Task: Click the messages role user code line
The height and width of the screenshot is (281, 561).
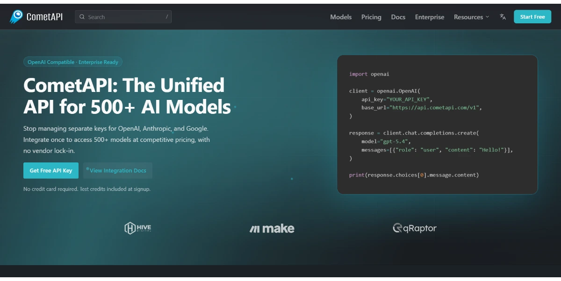Action: [437, 150]
